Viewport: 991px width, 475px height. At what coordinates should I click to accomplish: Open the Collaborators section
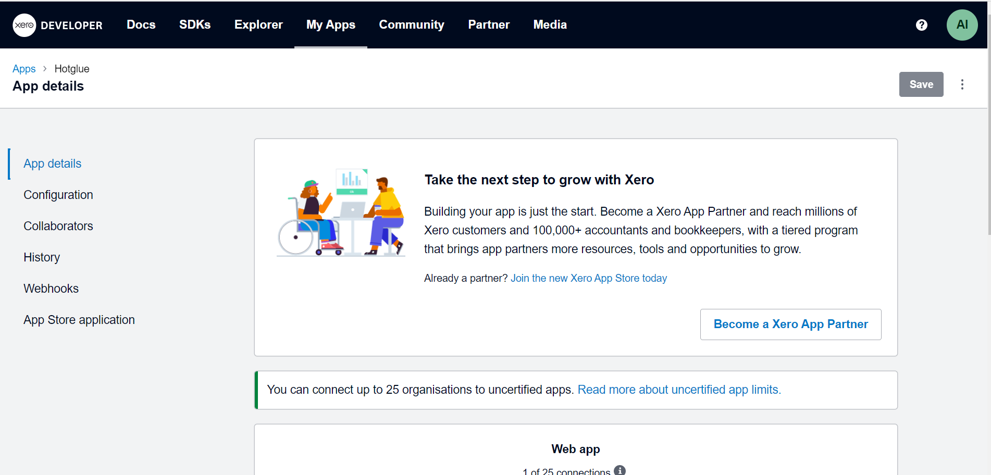point(58,226)
